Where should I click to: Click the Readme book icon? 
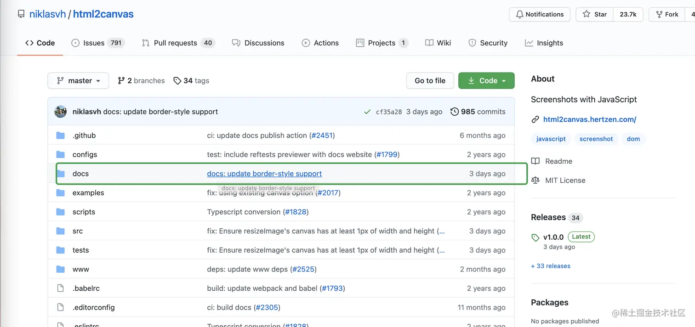[535, 161]
